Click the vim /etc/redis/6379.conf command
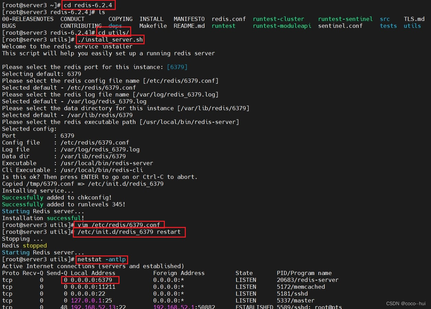This screenshot has height=309, width=431. (119, 225)
